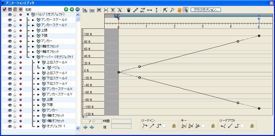Viewport: 275px width, 136px height.
Task: Click the tree list scroll-down arrow
Action: pyautogui.click(x=78, y=128)
